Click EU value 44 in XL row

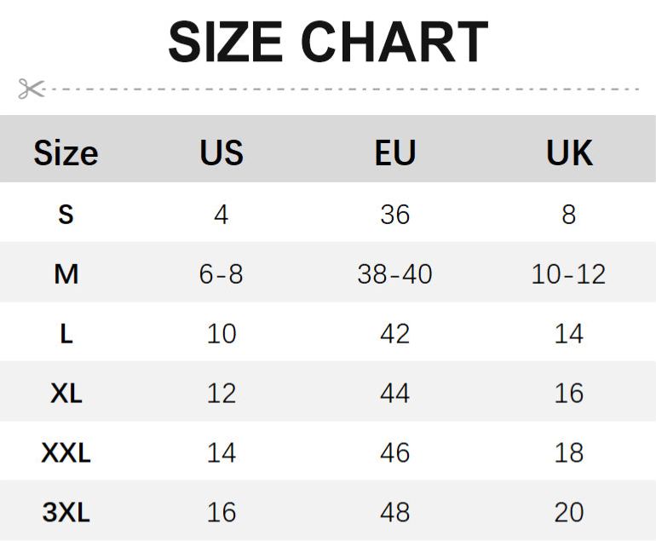395,393
